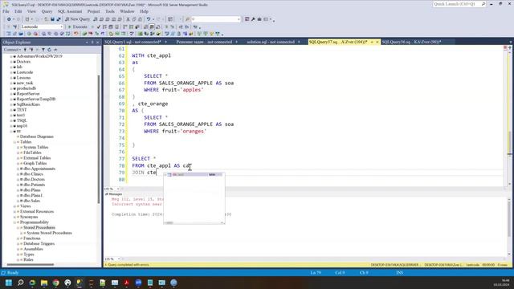
Task: Switch to the SQLQuery36.sql tab
Action: (x=411, y=42)
